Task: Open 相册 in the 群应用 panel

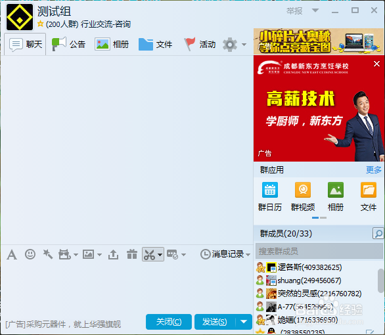Action: click(x=336, y=196)
